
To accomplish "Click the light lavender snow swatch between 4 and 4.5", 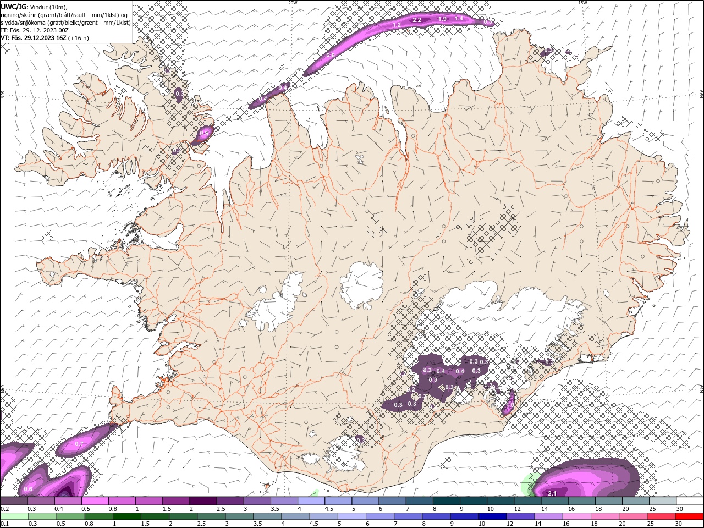I will (x=311, y=501).
